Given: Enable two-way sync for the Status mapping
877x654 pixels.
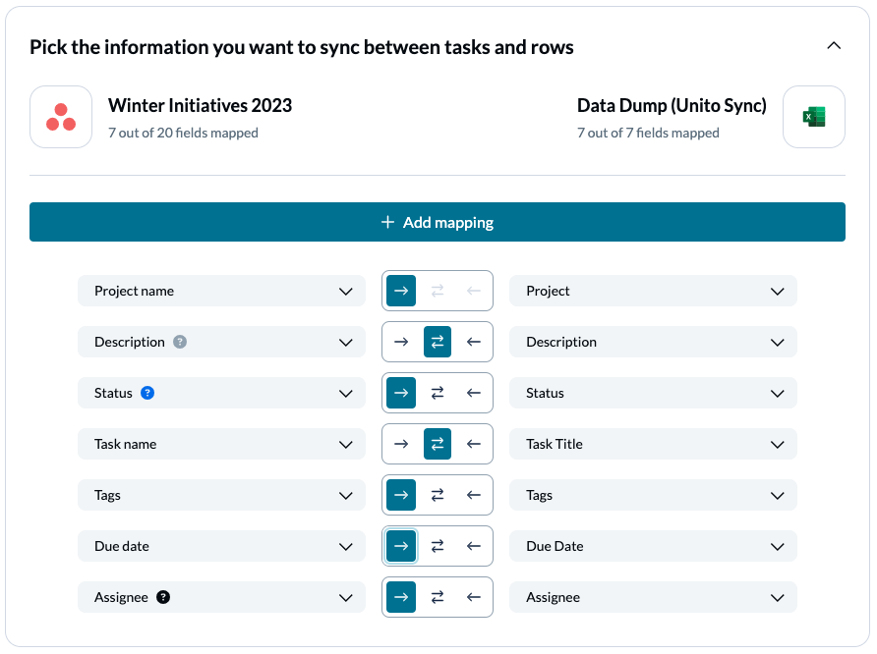Looking at the screenshot, I should [437, 393].
